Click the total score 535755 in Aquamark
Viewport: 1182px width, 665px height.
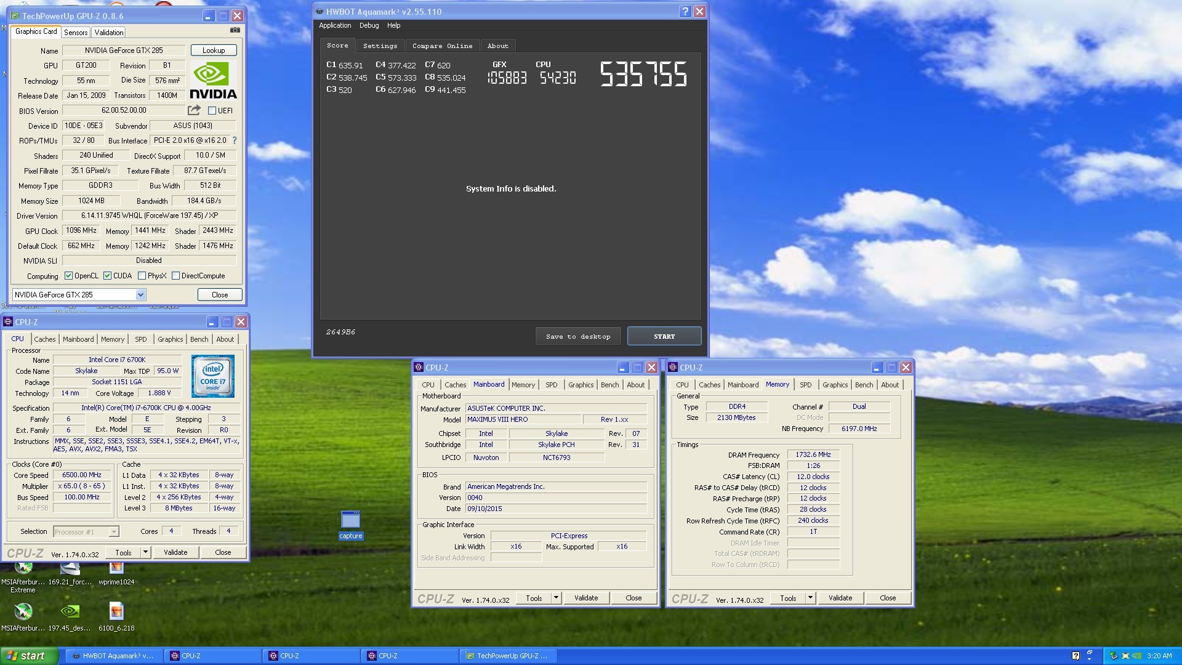tap(643, 75)
